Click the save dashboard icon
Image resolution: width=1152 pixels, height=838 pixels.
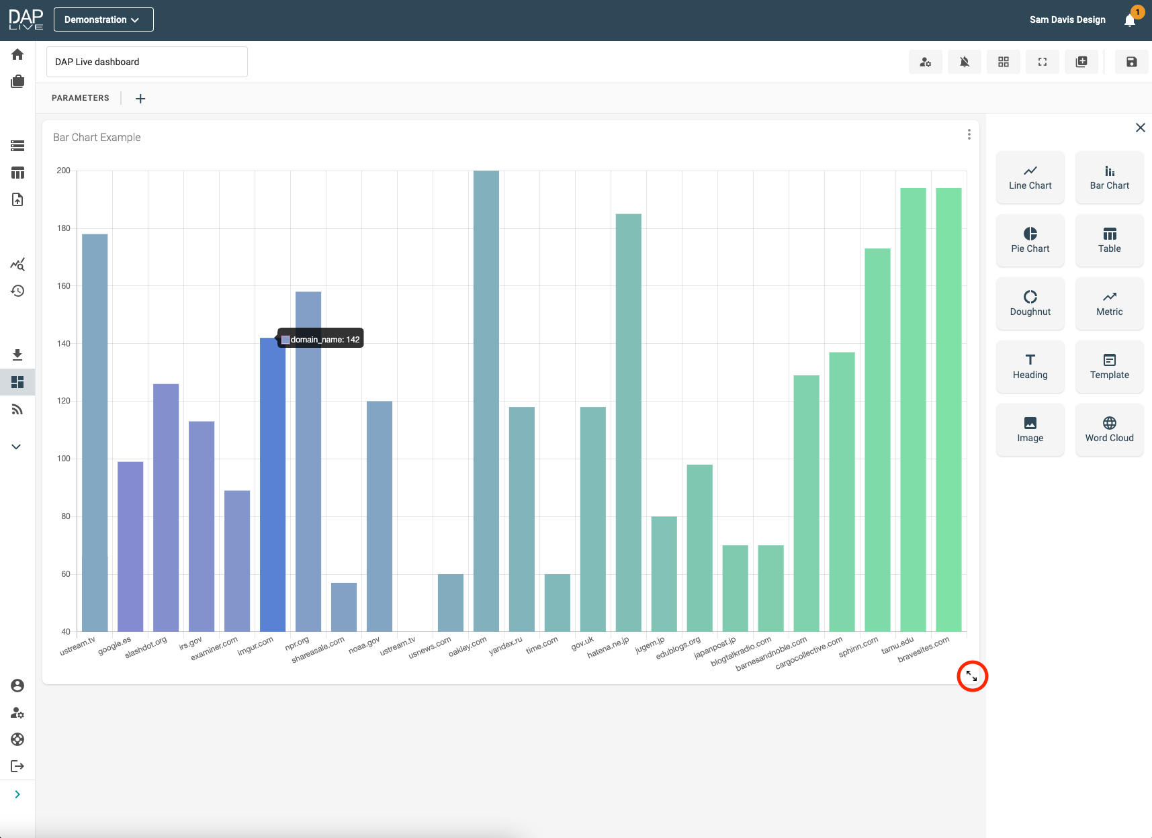pyautogui.click(x=1131, y=62)
